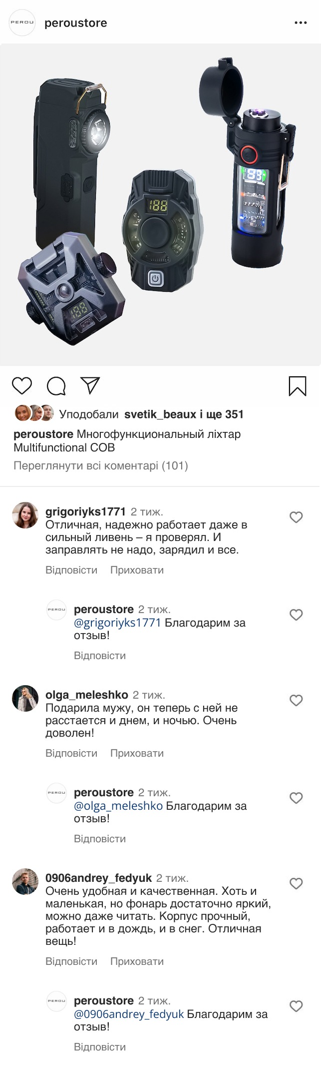Open the peroustore username in the header

point(76,23)
